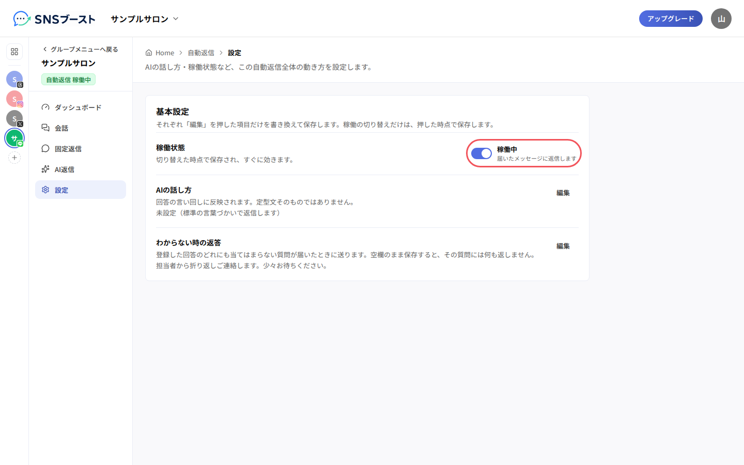Select the Threads account avatar
Screen dimensions: 744x465
(14, 79)
